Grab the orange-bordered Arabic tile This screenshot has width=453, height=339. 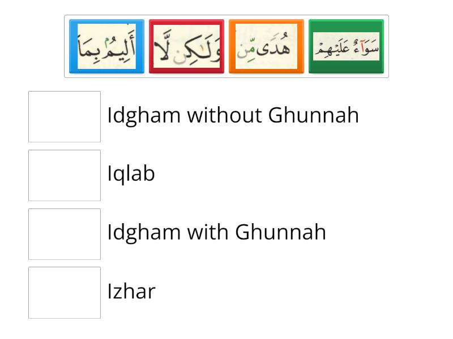(x=266, y=46)
